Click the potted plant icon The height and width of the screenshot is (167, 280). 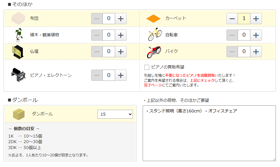click(x=19, y=35)
